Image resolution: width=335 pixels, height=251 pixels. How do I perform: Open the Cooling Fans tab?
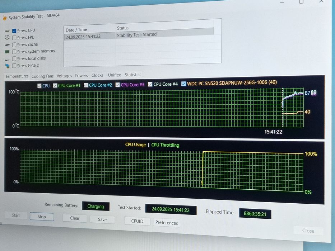pos(42,76)
